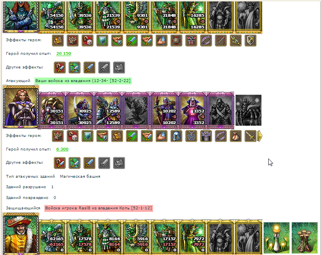The height and width of the screenshot is (255, 321).
Task: Click the golden flame staff artifact icon
Action: coord(235,40)
